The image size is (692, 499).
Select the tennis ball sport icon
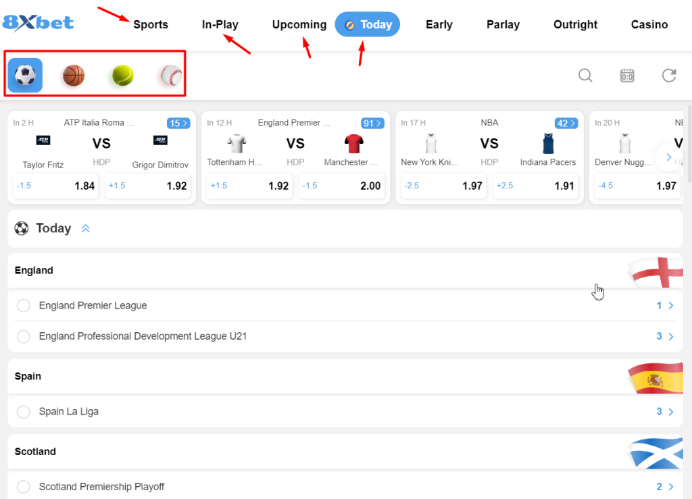tap(122, 75)
